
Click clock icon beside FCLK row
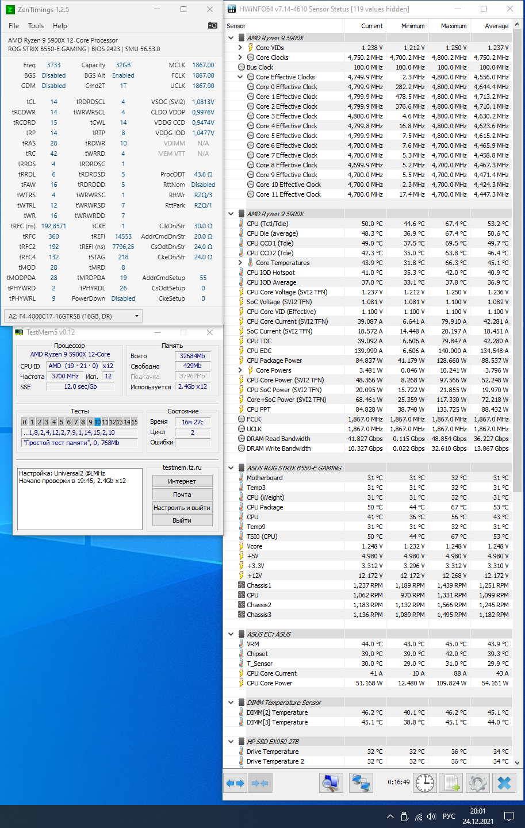(x=242, y=419)
